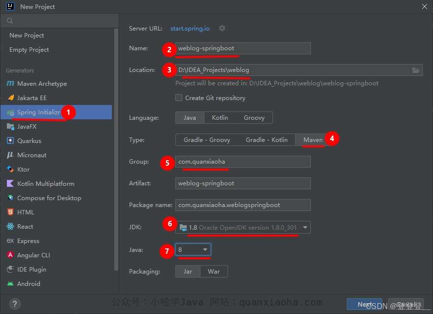Open the Java version dropdown
433x314 pixels.
pos(193,249)
